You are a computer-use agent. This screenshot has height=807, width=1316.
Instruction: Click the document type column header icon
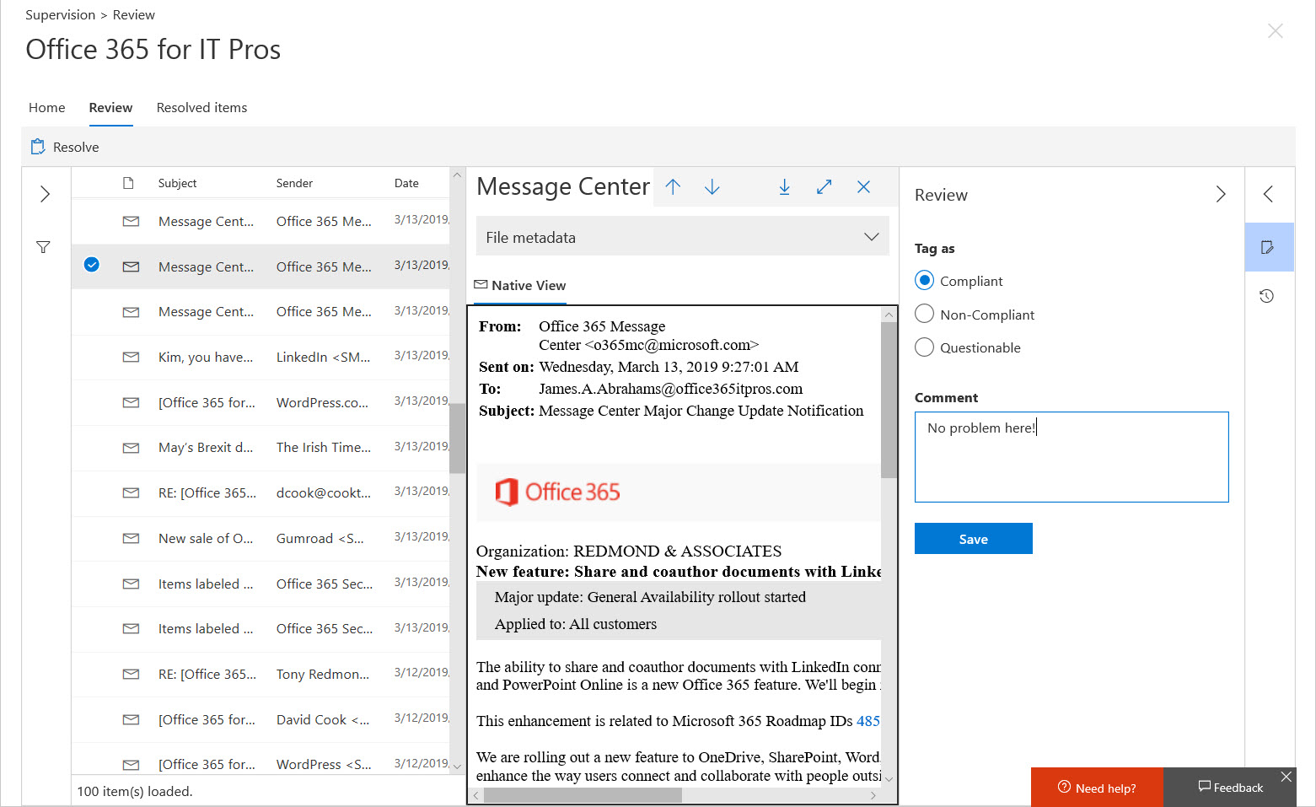[x=128, y=183]
